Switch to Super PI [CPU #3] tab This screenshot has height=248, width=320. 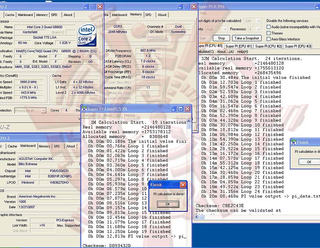(x=298, y=46)
